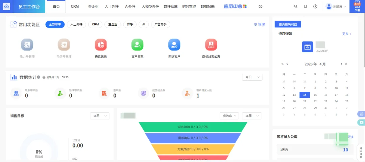
Task: Select the 查企业 filter pill
Action: [113, 24]
